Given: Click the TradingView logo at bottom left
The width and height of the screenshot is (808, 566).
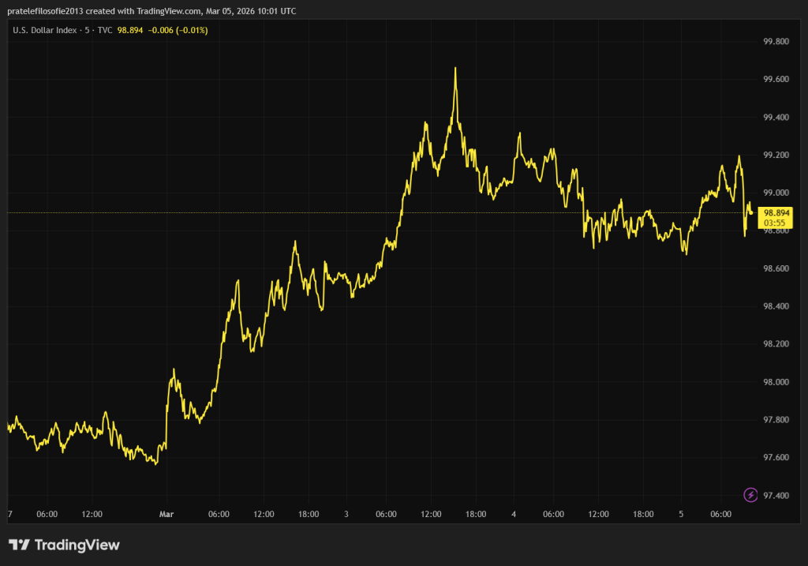Looking at the screenshot, I should click(x=64, y=545).
